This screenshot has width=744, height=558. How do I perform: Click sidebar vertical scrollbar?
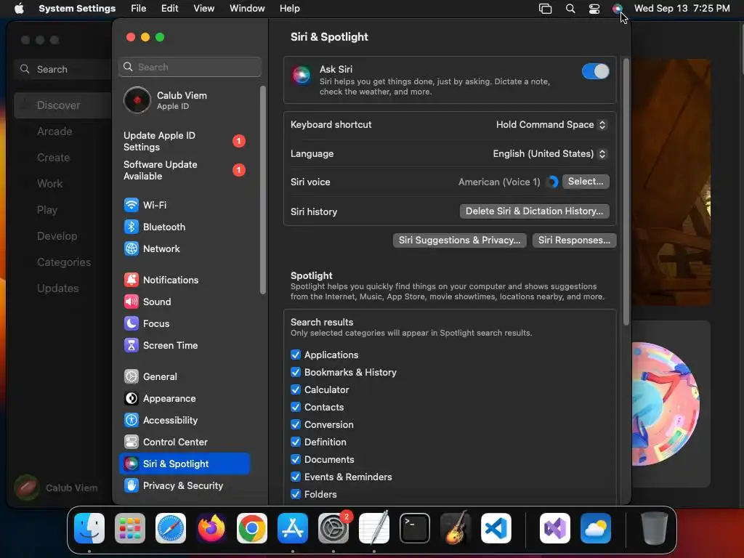(263, 190)
